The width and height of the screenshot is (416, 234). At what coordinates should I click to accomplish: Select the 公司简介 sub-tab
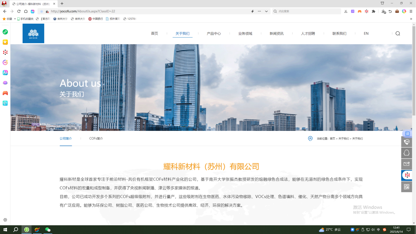pyautogui.click(x=66, y=138)
